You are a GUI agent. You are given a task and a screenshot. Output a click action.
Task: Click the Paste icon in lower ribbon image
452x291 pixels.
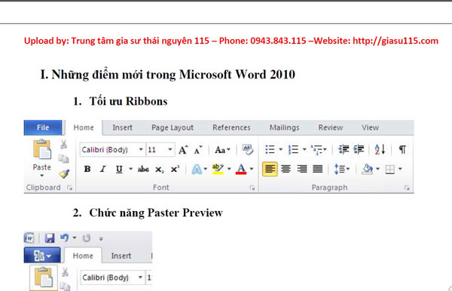44,277
